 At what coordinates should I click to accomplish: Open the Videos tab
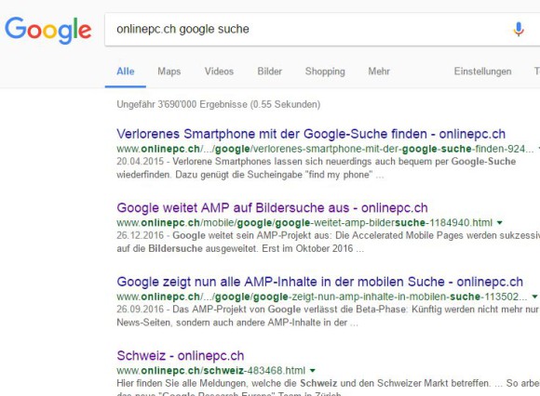pyautogui.click(x=219, y=72)
